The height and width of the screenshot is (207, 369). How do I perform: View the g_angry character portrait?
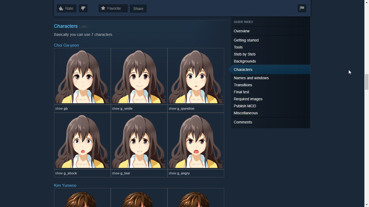point(196,141)
